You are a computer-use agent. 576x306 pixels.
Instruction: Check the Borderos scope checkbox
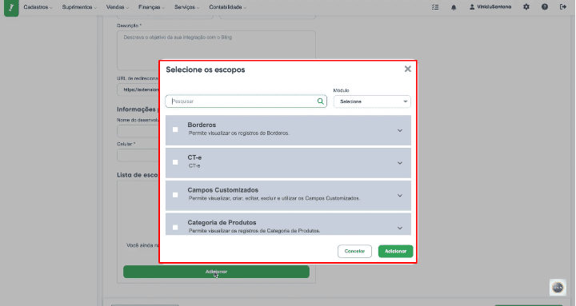175,129
